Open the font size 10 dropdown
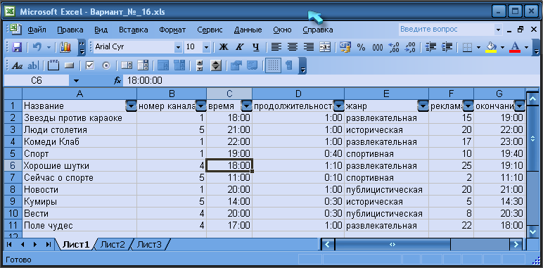Viewport: 543px width, 268px height. coord(206,47)
